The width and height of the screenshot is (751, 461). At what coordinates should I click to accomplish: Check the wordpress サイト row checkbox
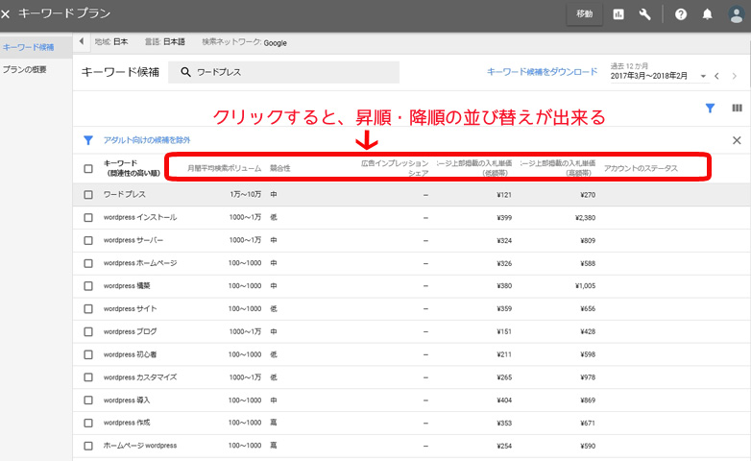point(88,309)
